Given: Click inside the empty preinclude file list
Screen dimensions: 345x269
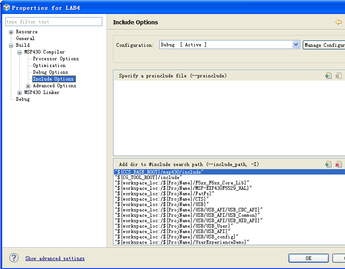Looking at the screenshot, I should point(229,118).
